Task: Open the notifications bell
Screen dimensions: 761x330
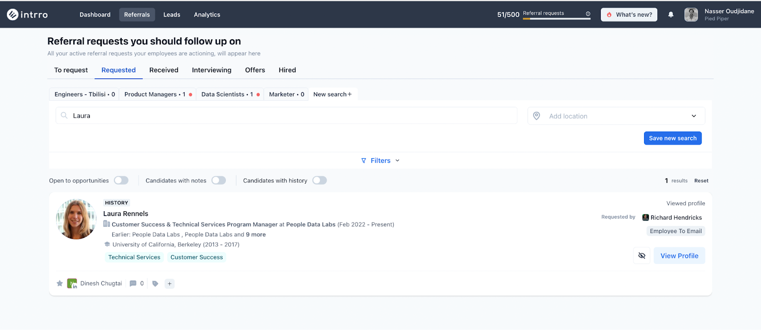Action: (x=671, y=15)
